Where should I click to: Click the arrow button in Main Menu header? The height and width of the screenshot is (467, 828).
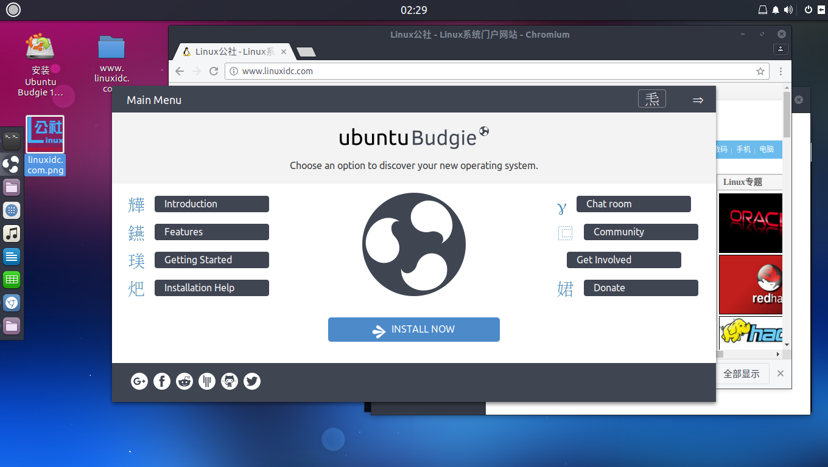coord(698,100)
